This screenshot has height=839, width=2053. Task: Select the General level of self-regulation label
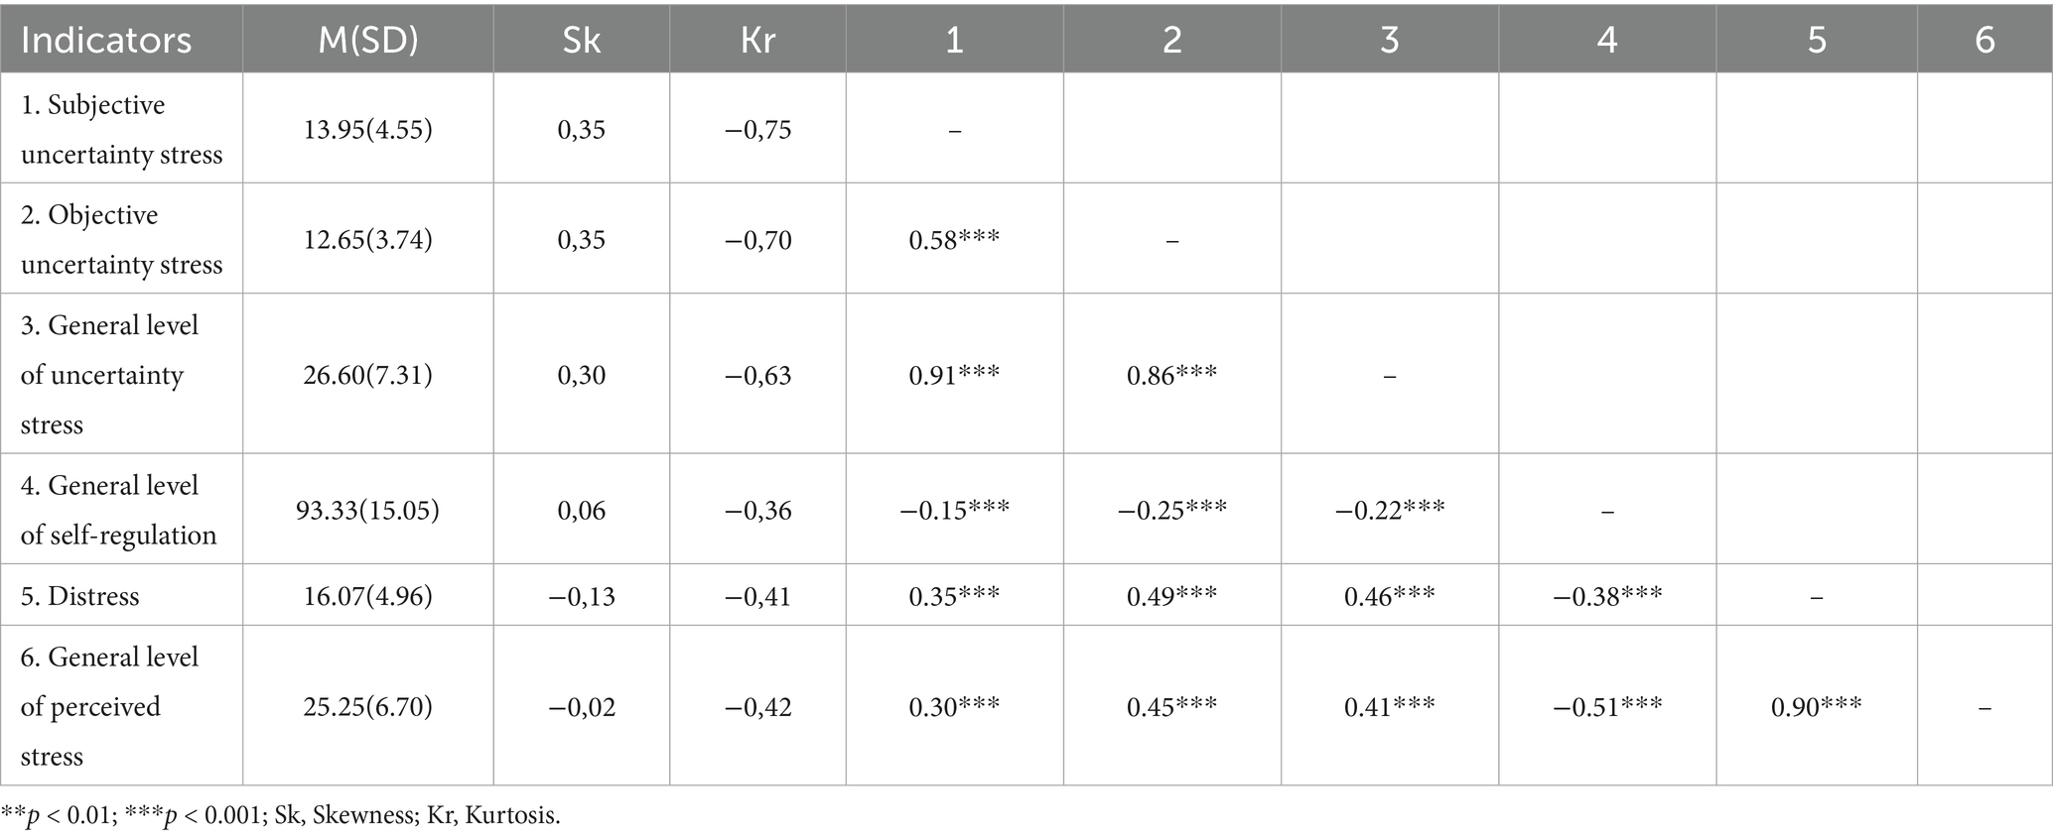(118, 510)
